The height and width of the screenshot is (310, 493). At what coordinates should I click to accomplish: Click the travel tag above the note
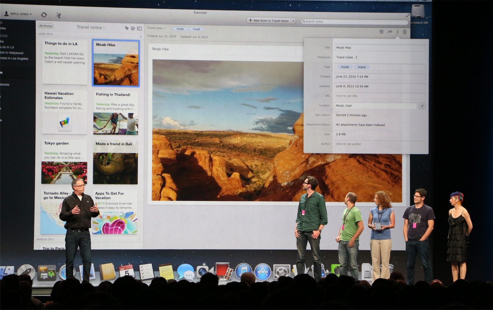point(196,29)
